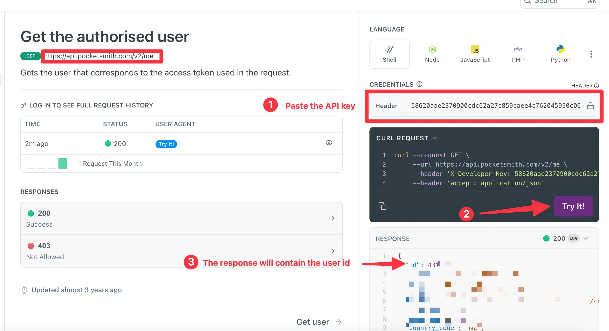Viewport: 609px width, 331px height.
Task: Collapse JSON line 1 fold arrow
Action: pyautogui.click(x=388, y=256)
